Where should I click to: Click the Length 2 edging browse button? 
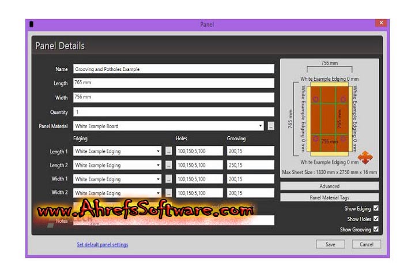click(168, 165)
